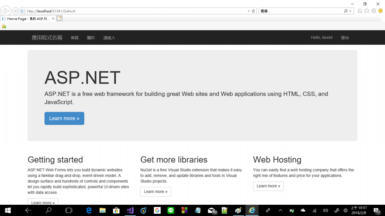
Task: Open the browser Home icon
Action: [x=360, y=11]
